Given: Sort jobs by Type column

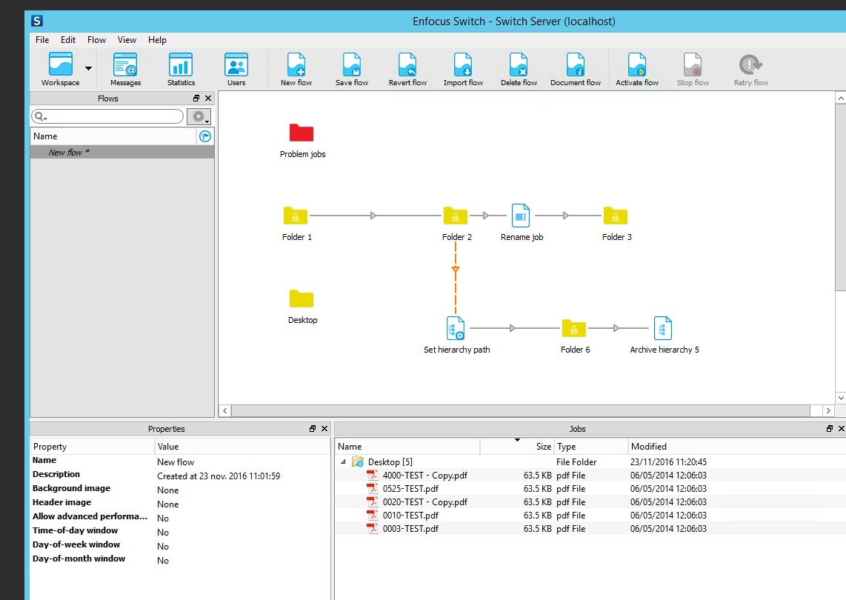Looking at the screenshot, I should 591,446.
